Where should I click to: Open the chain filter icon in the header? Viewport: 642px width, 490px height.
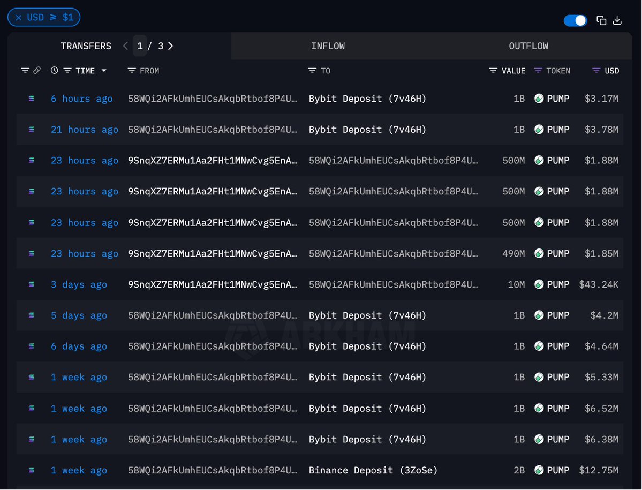pos(25,70)
